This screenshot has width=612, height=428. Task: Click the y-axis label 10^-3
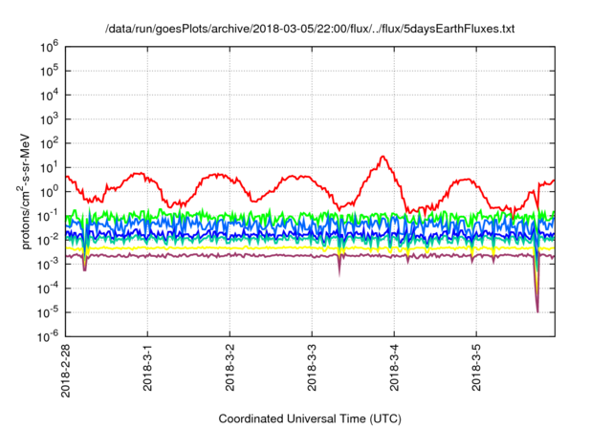[50, 265]
